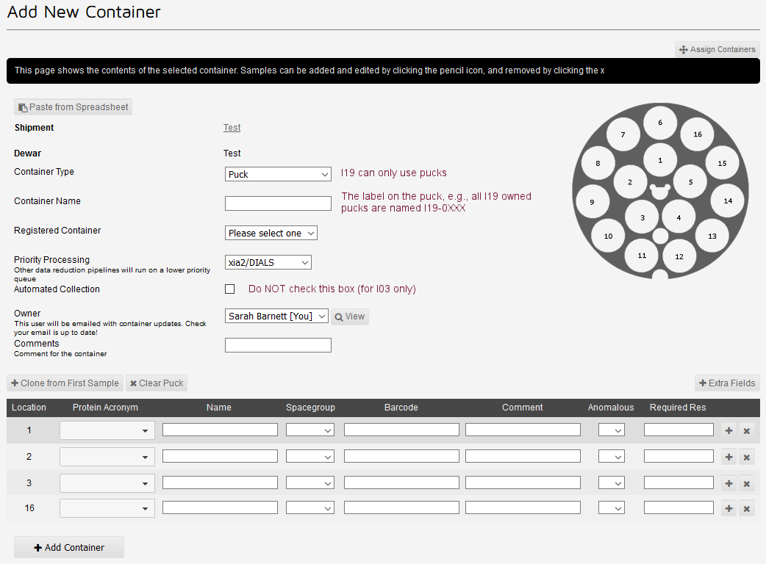766x564 pixels.
Task: Select puck position 4 in the diagram
Action: [679, 217]
